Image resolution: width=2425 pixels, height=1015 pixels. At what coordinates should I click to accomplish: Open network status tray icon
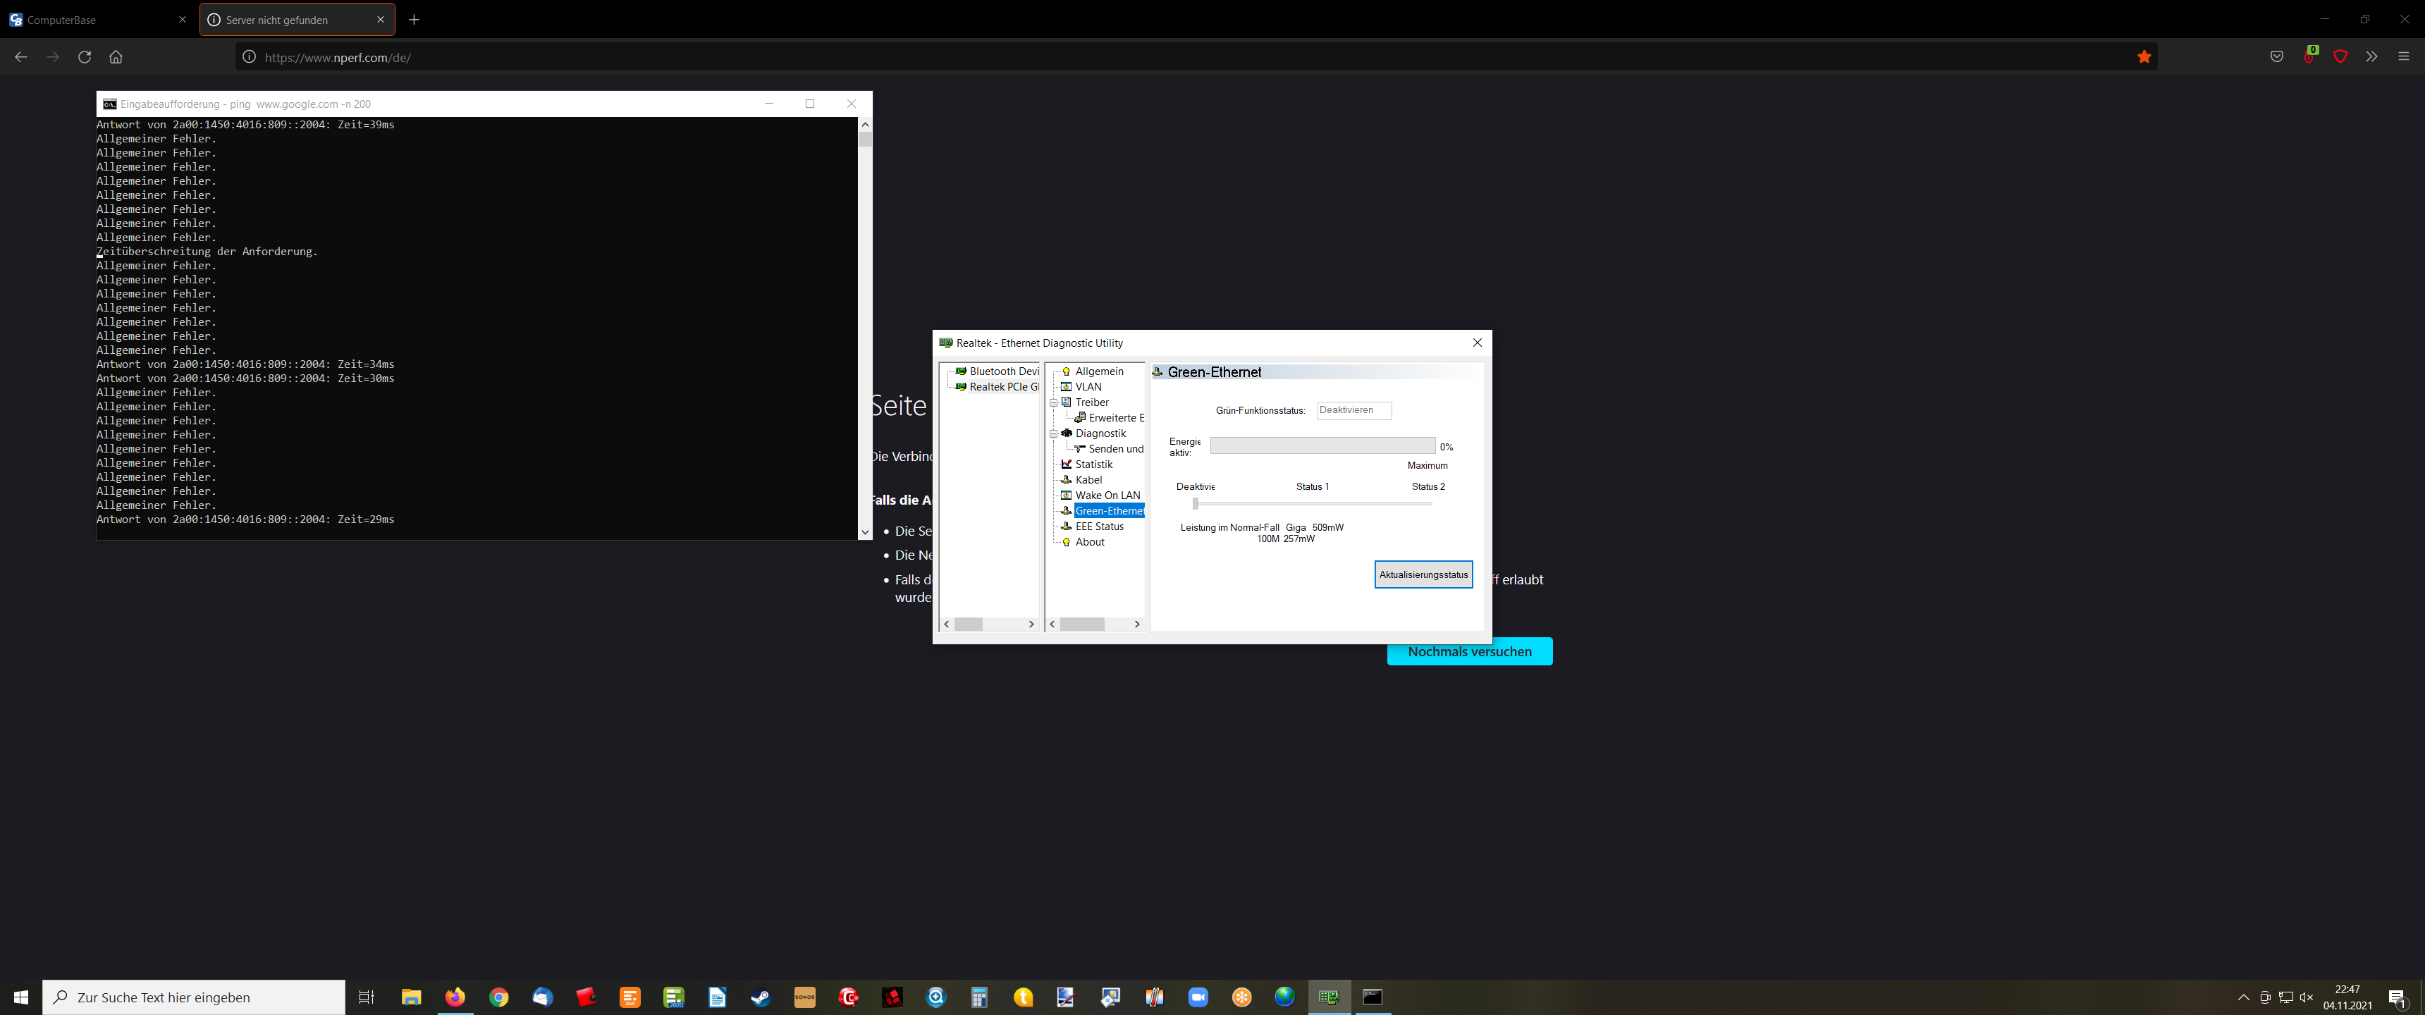pyautogui.click(x=2285, y=997)
